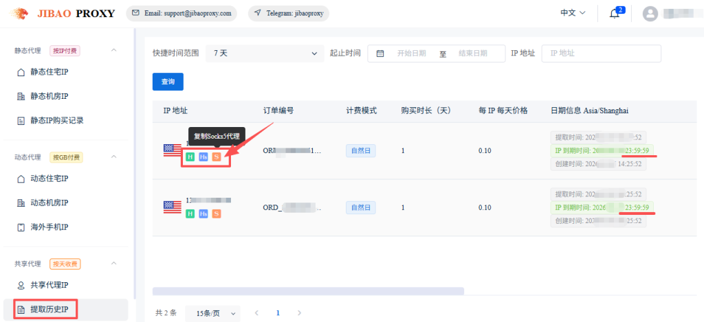This screenshot has height=322, width=704.
Task: Click the support email link
Action: tap(182, 13)
